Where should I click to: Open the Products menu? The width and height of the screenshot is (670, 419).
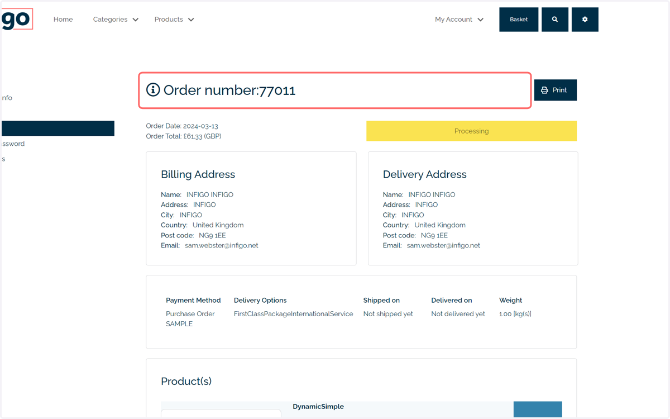(x=174, y=20)
